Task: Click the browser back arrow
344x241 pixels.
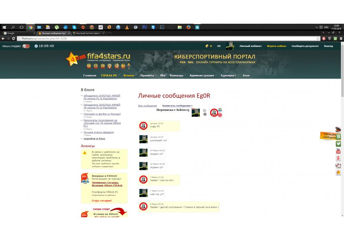Action: coord(3,39)
